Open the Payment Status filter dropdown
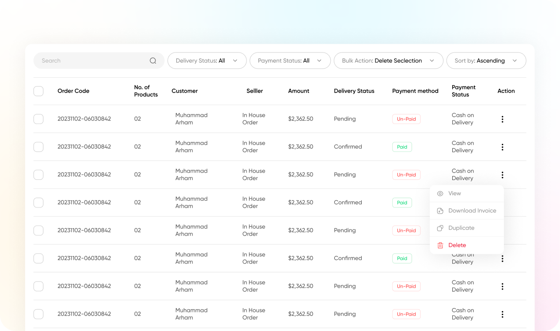 click(x=290, y=61)
